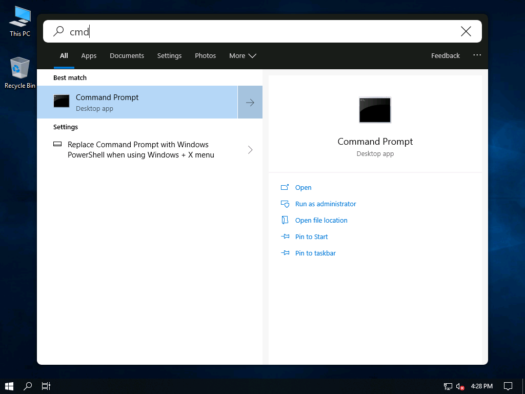Open Recycle Bin desktop icon

pos(20,73)
